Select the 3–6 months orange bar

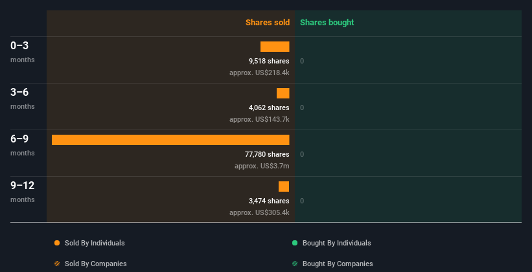tap(283, 93)
